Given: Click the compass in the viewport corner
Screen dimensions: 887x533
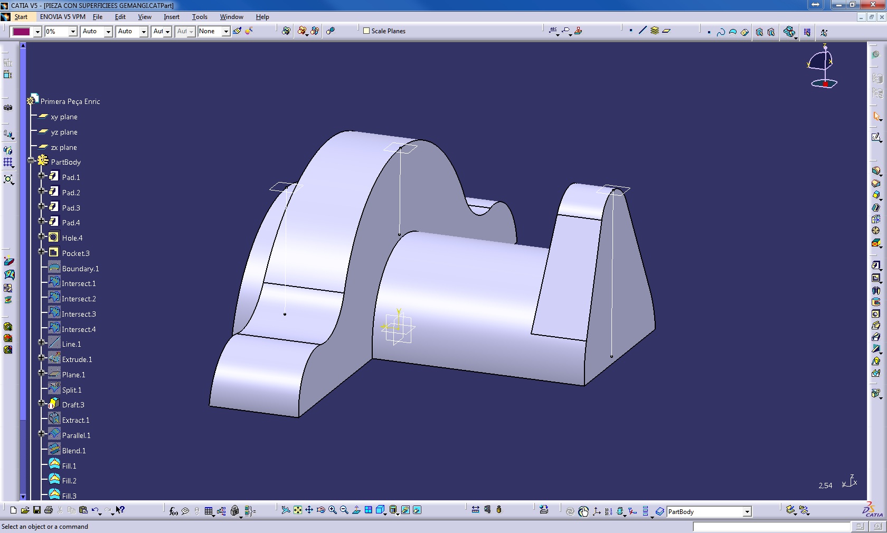Looking at the screenshot, I should (x=822, y=66).
